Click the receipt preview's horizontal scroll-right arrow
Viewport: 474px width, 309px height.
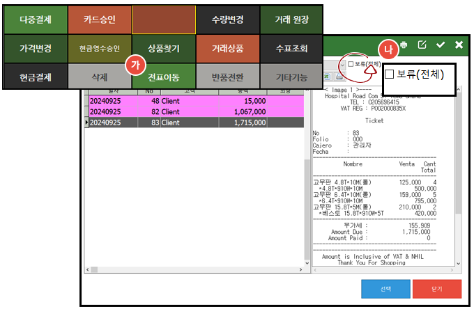click(452, 270)
